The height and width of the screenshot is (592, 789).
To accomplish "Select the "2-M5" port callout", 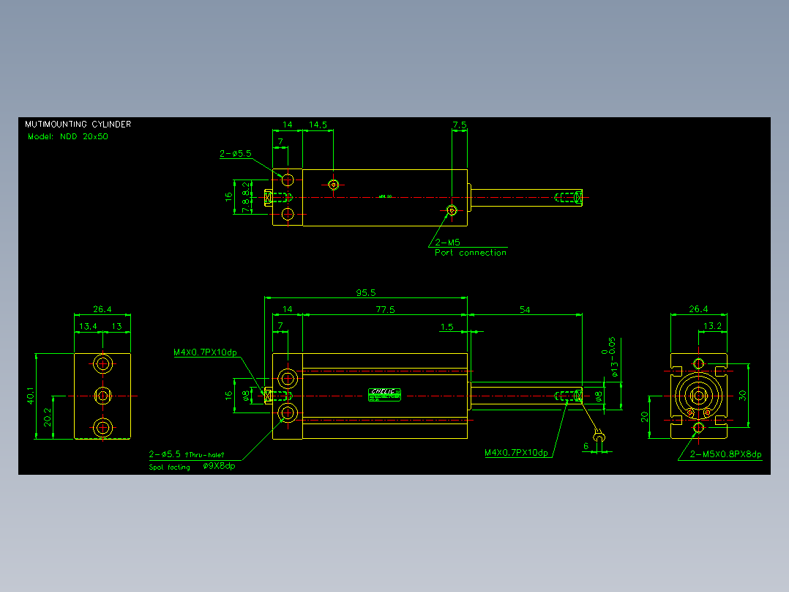I will (x=447, y=243).
